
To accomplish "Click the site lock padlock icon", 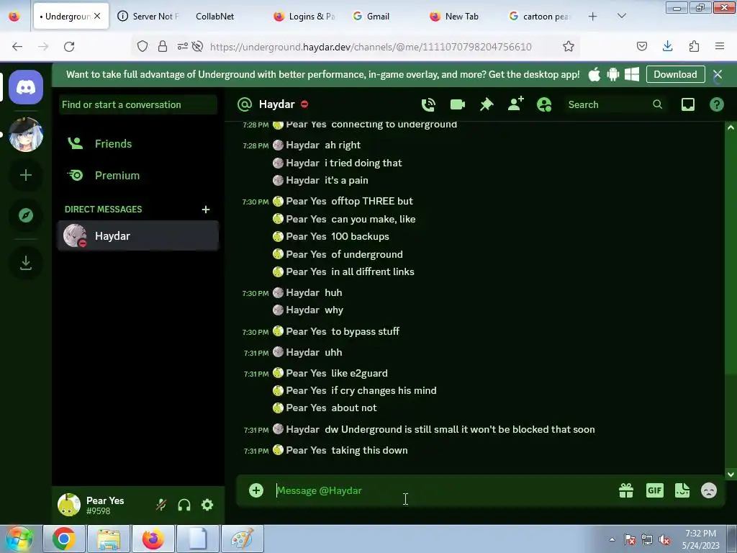I will 163,46.
